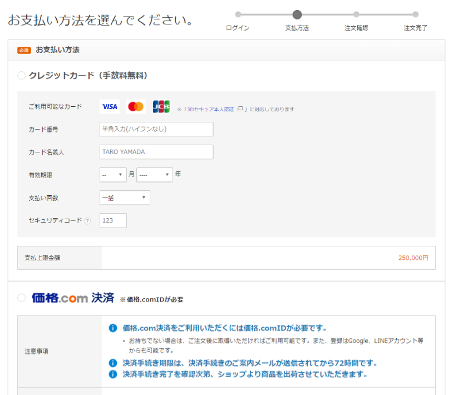The height and width of the screenshot is (395, 453).
Task: Click the VISA card logo
Action: tap(110, 107)
